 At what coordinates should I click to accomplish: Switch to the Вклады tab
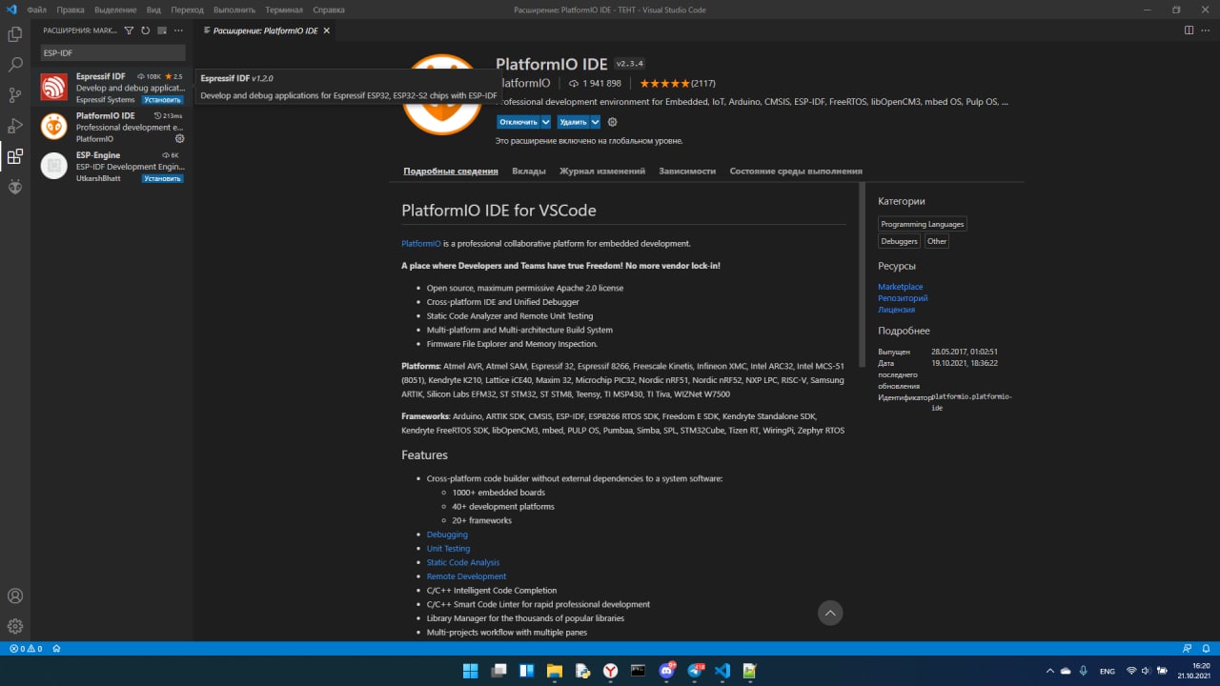(x=529, y=171)
